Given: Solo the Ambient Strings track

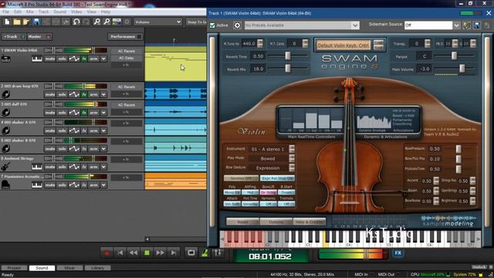Looking at the screenshot, I should point(62,167).
